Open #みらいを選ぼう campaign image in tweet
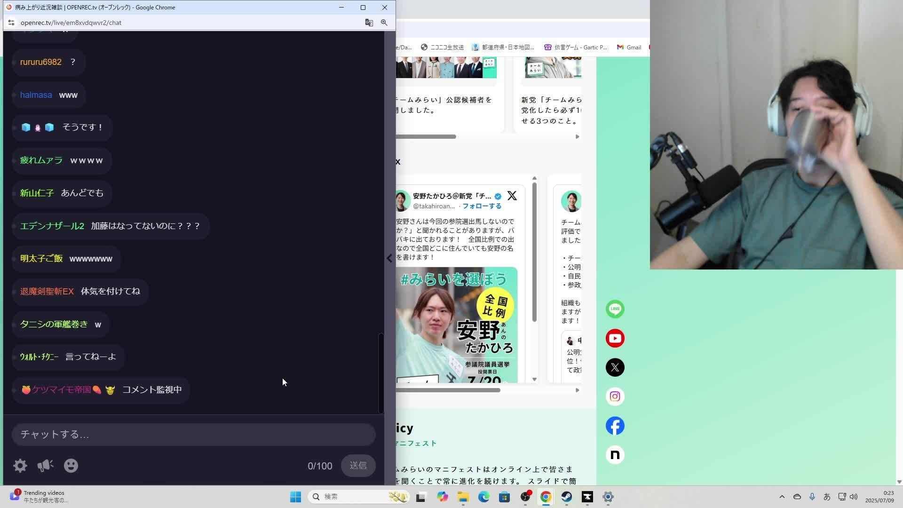The width and height of the screenshot is (903, 508). point(457,325)
